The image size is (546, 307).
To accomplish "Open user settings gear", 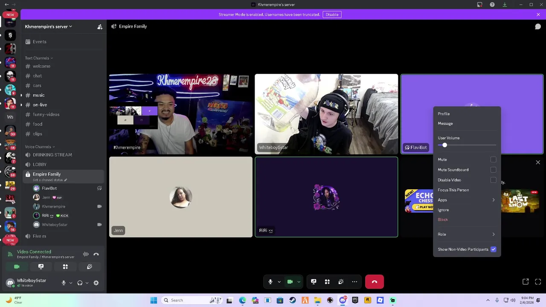I will [x=96, y=283].
